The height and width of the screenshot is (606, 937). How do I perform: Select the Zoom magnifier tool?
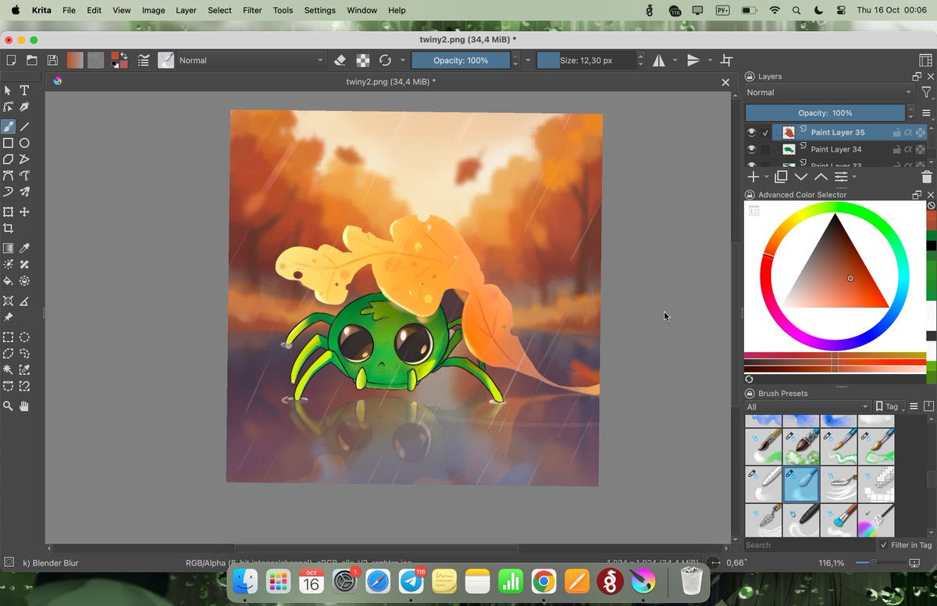click(x=8, y=406)
